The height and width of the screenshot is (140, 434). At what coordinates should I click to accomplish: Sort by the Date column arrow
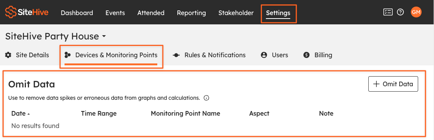(x=29, y=114)
